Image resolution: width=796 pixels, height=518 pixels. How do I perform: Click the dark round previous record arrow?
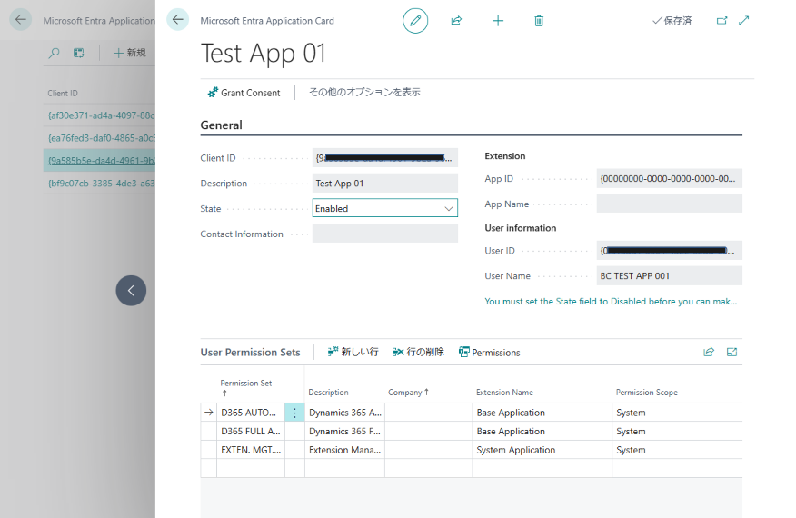[x=131, y=291]
